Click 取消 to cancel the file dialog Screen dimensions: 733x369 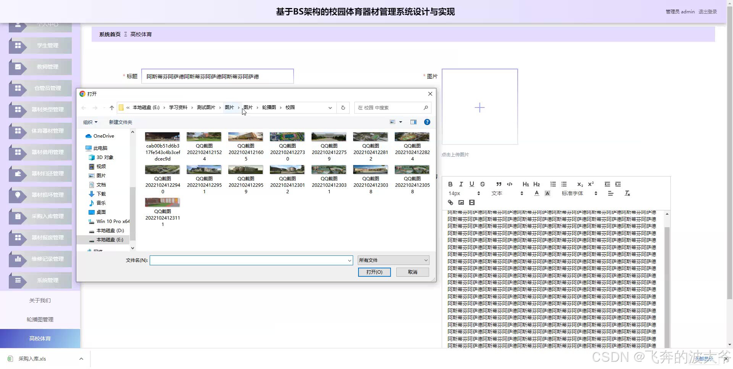pyautogui.click(x=413, y=272)
